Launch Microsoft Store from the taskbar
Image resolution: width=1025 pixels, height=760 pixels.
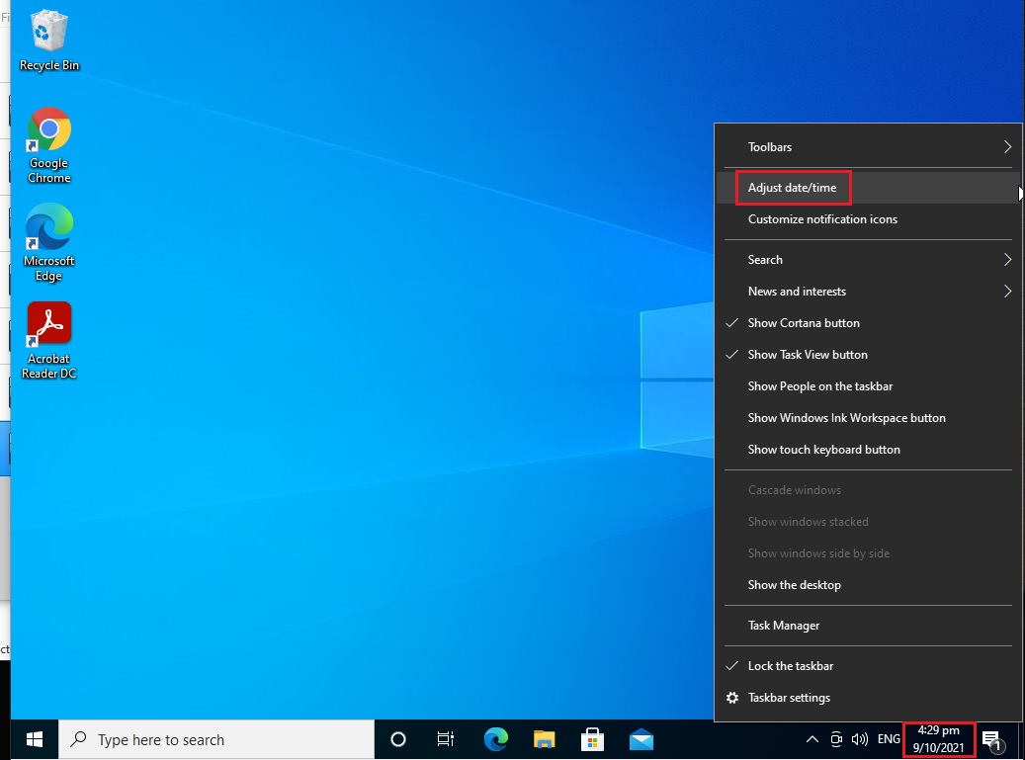tap(592, 738)
